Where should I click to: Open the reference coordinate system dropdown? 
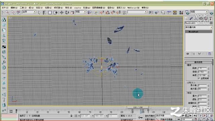coord(81,12)
